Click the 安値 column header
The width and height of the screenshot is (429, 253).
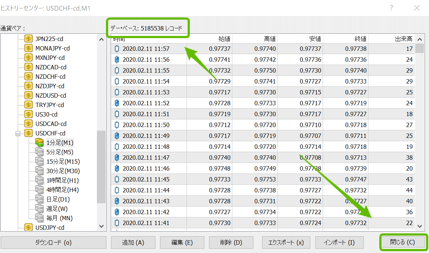click(301, 39)
